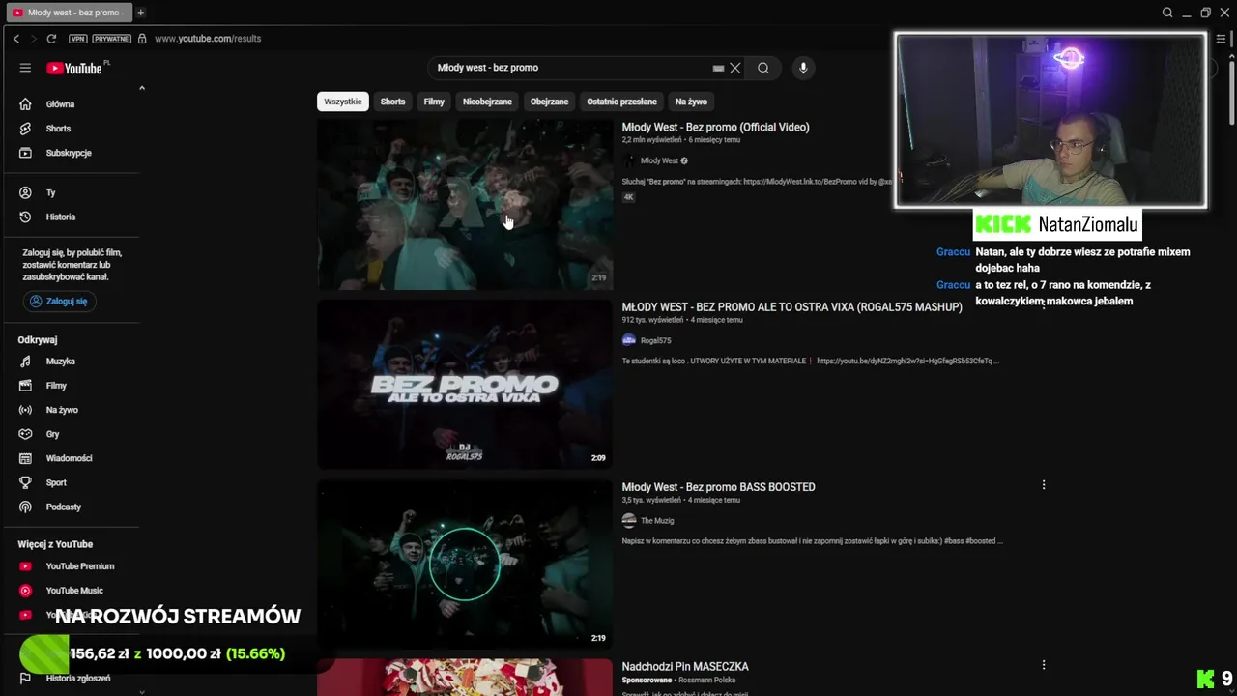Open the browser easy setup sliders icon
This screenshot has width=1237, height=696.
(x=1222, y=39)
